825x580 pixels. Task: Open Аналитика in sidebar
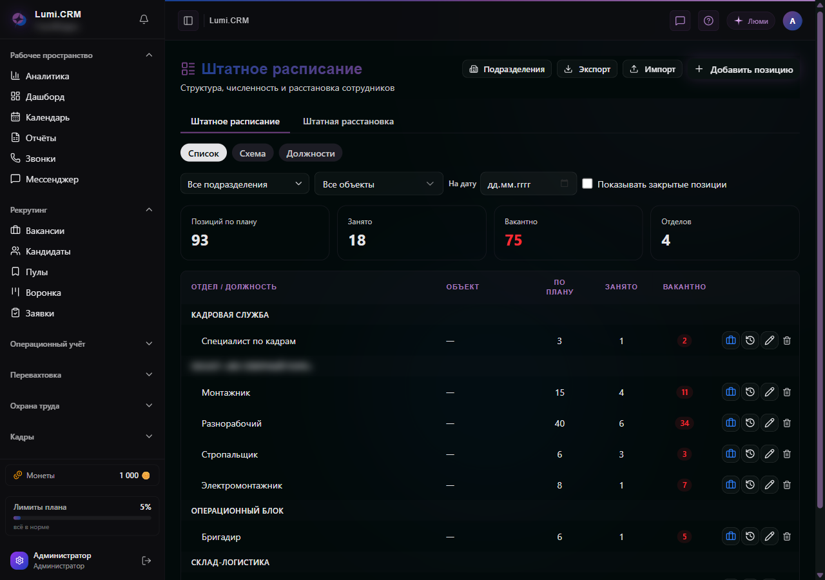(x=82, y=76)
